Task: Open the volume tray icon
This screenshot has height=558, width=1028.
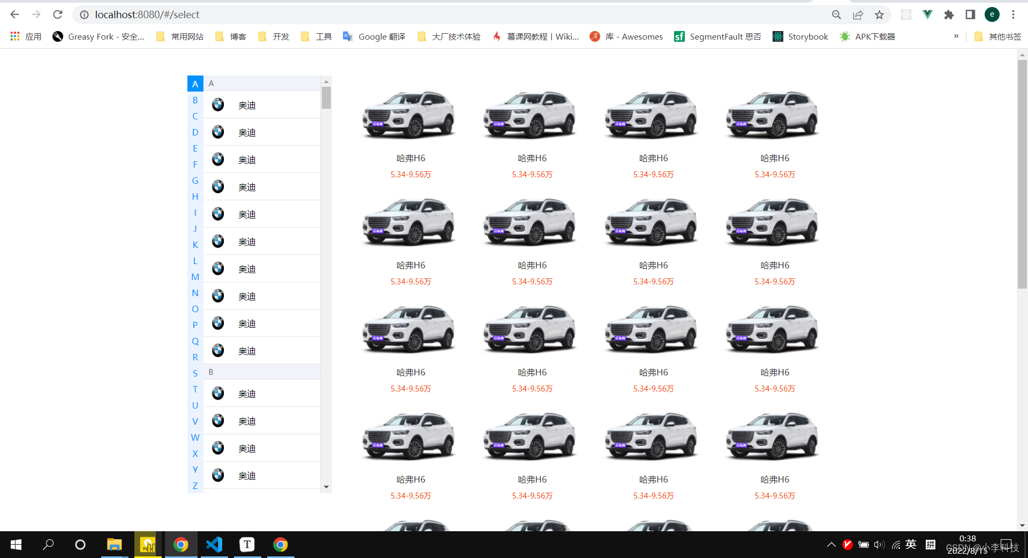Action: pos(879,545)
